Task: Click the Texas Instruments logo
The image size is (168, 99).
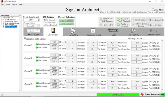Action: [x=153, y=94]
